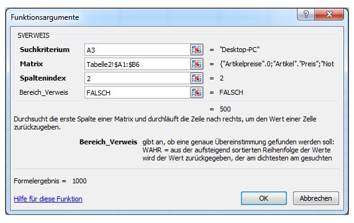The height and width of the screenshot is (223, 354).
Task: Cancel with the Abbrechen button
Action: pos(316,198)
